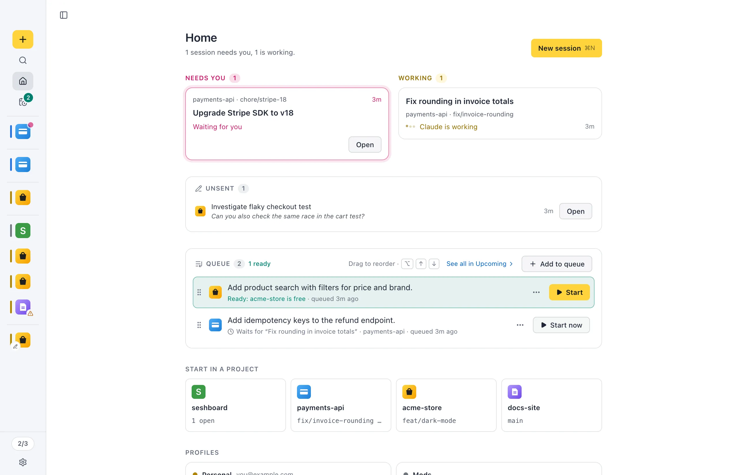Start a session in docs-site project
Viewport: 741px width, 475px height.
point(551,405)
